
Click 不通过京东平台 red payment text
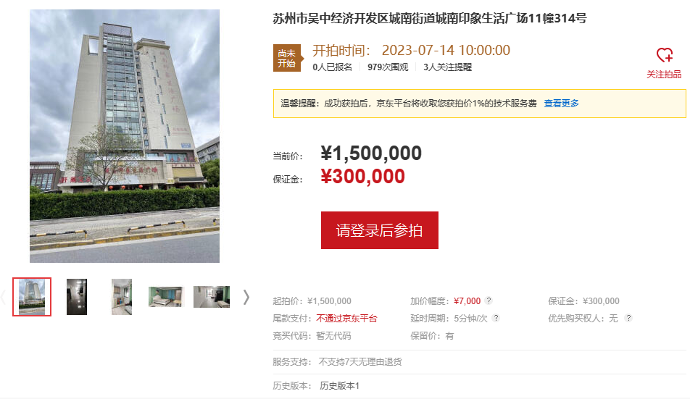346,318
